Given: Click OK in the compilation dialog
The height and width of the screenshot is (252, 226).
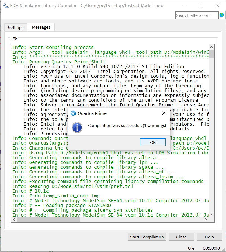Looking at the screenshot, I should (x=153, y=142).
